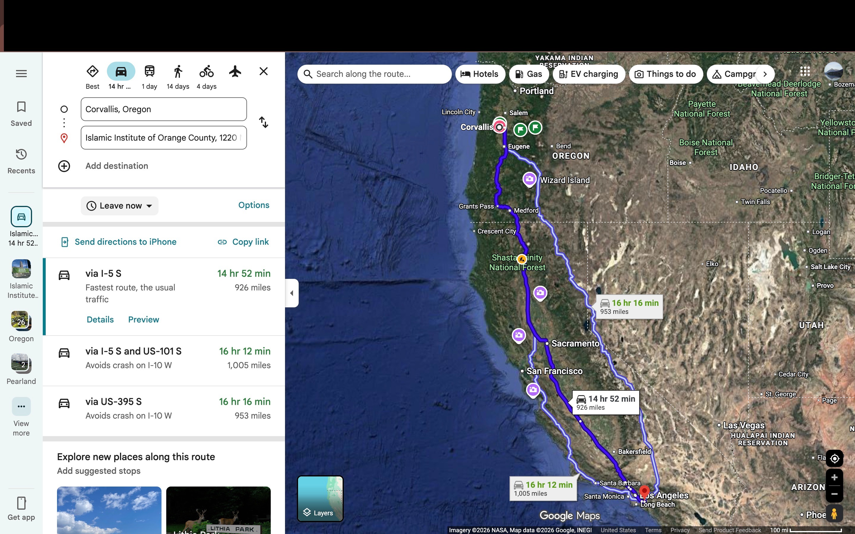Open the Leave now dropdown
855x534 pixels.
(119, 206)
